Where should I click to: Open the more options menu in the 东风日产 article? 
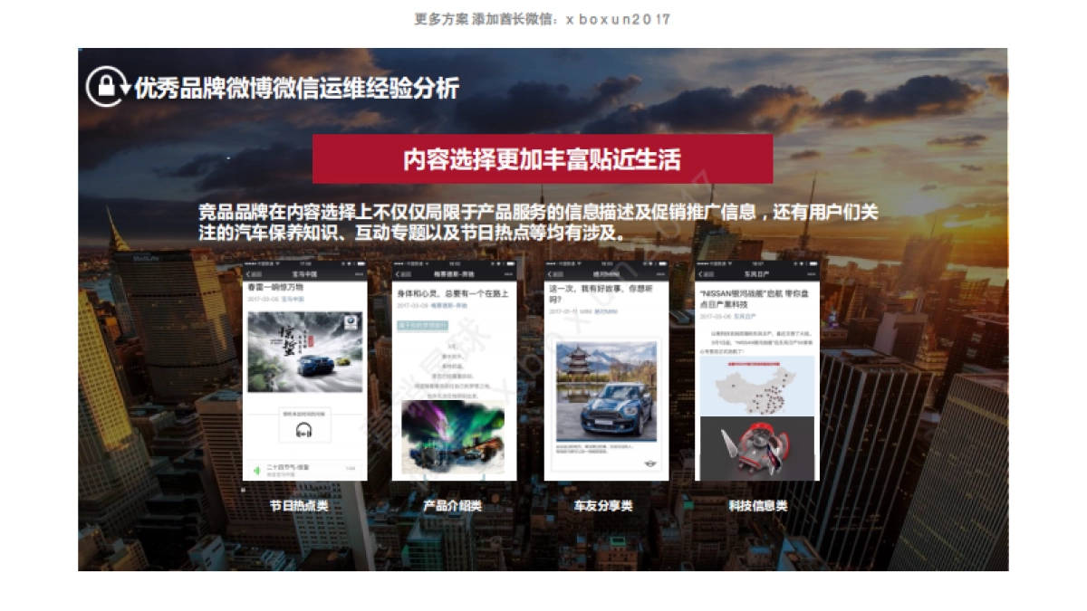pyautogui.click(x=810, y=274)
